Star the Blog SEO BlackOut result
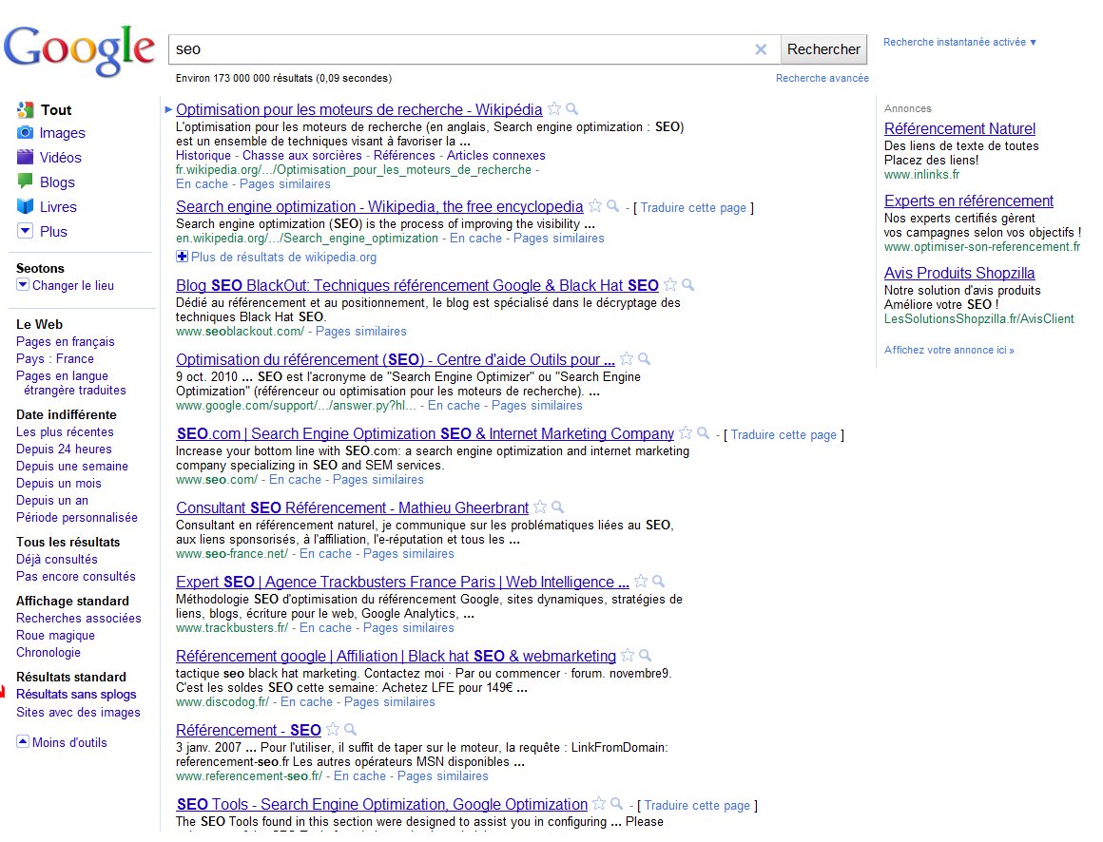The height and width of the screenshot is (842, 1103). [670, 285]
